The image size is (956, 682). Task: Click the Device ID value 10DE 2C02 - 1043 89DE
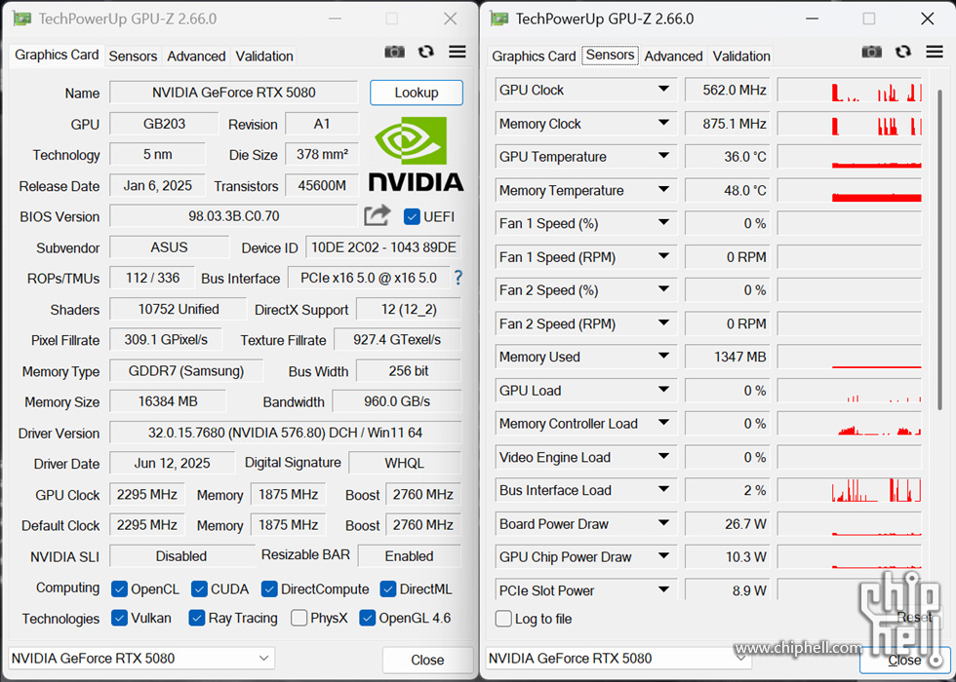point(383,247)
